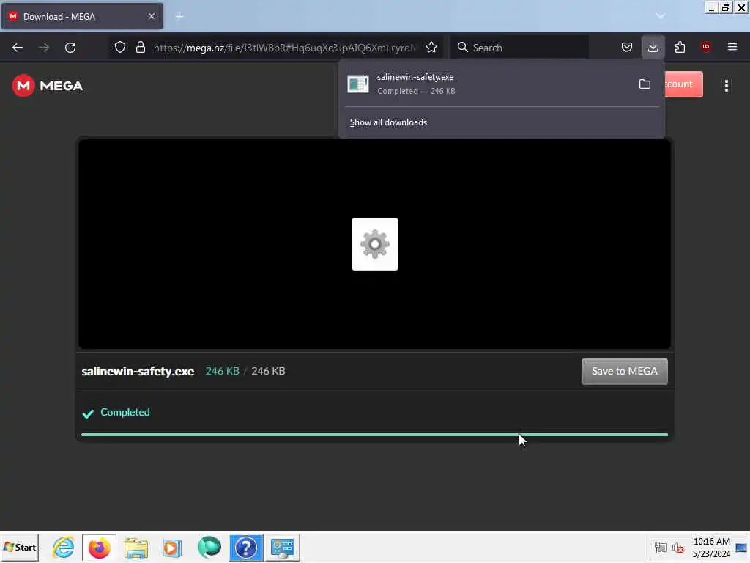Open the Windows Start menu
The width and height of the screenshot is (750, 563).
point(20,547)
